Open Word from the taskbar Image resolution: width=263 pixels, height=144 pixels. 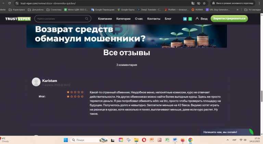(175, 140)
